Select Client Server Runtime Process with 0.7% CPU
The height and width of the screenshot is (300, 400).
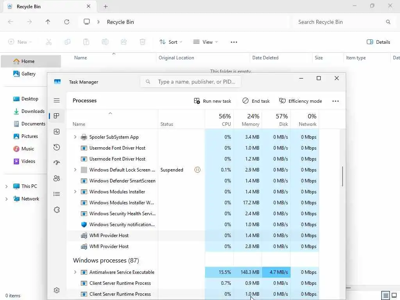193,283
